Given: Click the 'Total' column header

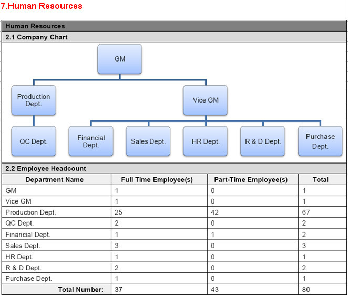Looking at the screenshot, I should (322, 179).
